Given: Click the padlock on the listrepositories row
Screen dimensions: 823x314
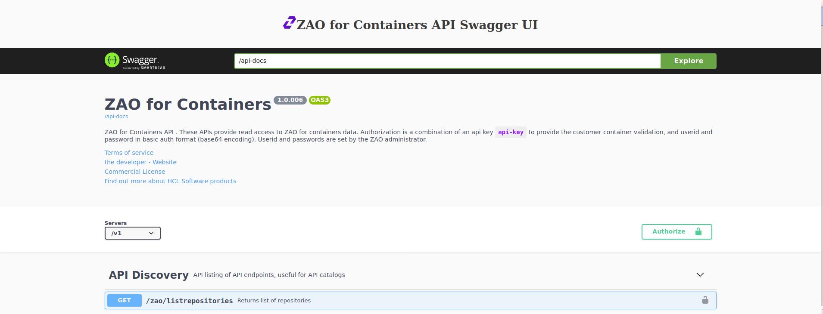Looking at the screenshot, I should coord(705,300).
